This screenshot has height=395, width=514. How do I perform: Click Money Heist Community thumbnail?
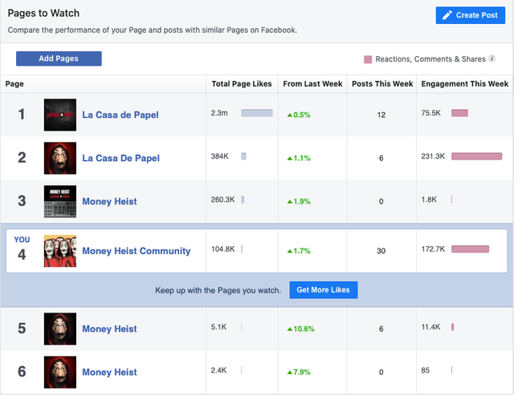(60, 251)
